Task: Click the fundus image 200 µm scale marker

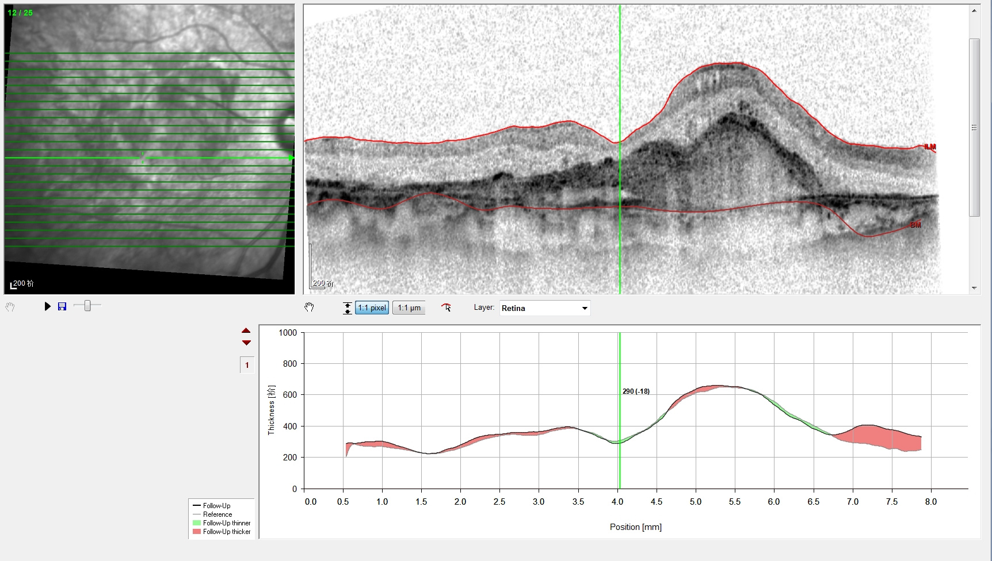Action: (22, 284)
